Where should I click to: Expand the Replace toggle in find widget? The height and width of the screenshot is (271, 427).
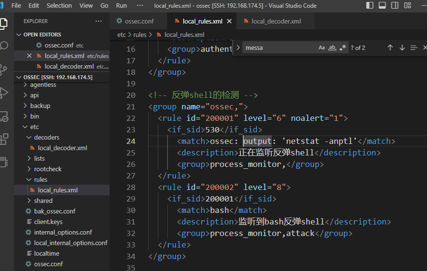coord(238,47)
